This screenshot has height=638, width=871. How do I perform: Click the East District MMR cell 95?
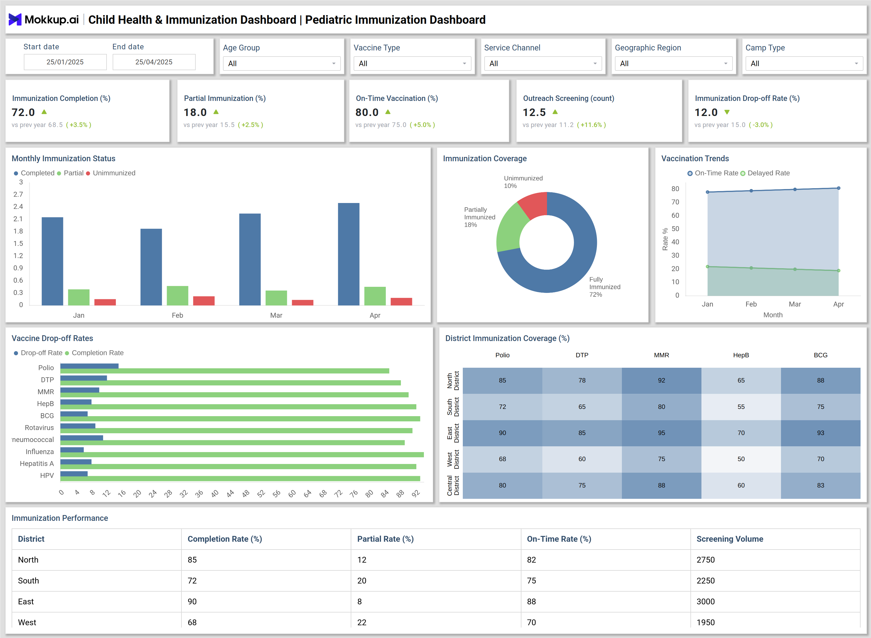tap(661, 433)
